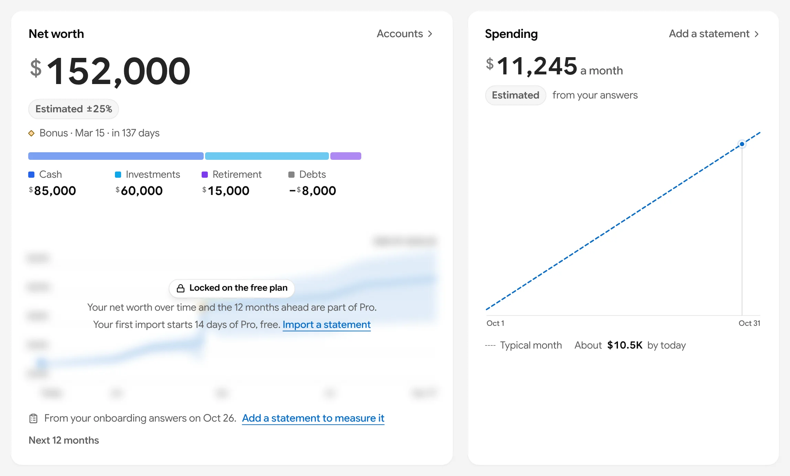The width and height of the screenshot is (790, 476).
Task: Click the Estimated ±25% badge
Action: [x=74, y=109]
